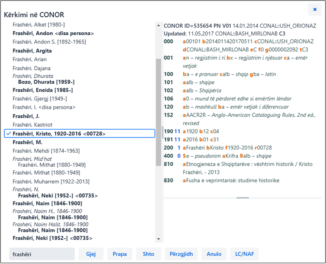Click field 120 mashkull
326x264 pixels.
tap(226, 107)
